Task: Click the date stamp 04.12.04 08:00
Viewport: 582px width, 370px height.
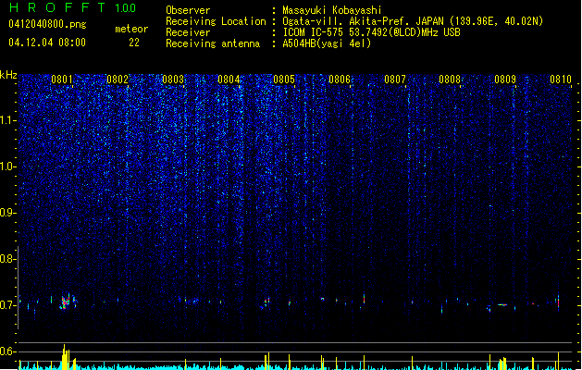Action: tap(47, 43)
